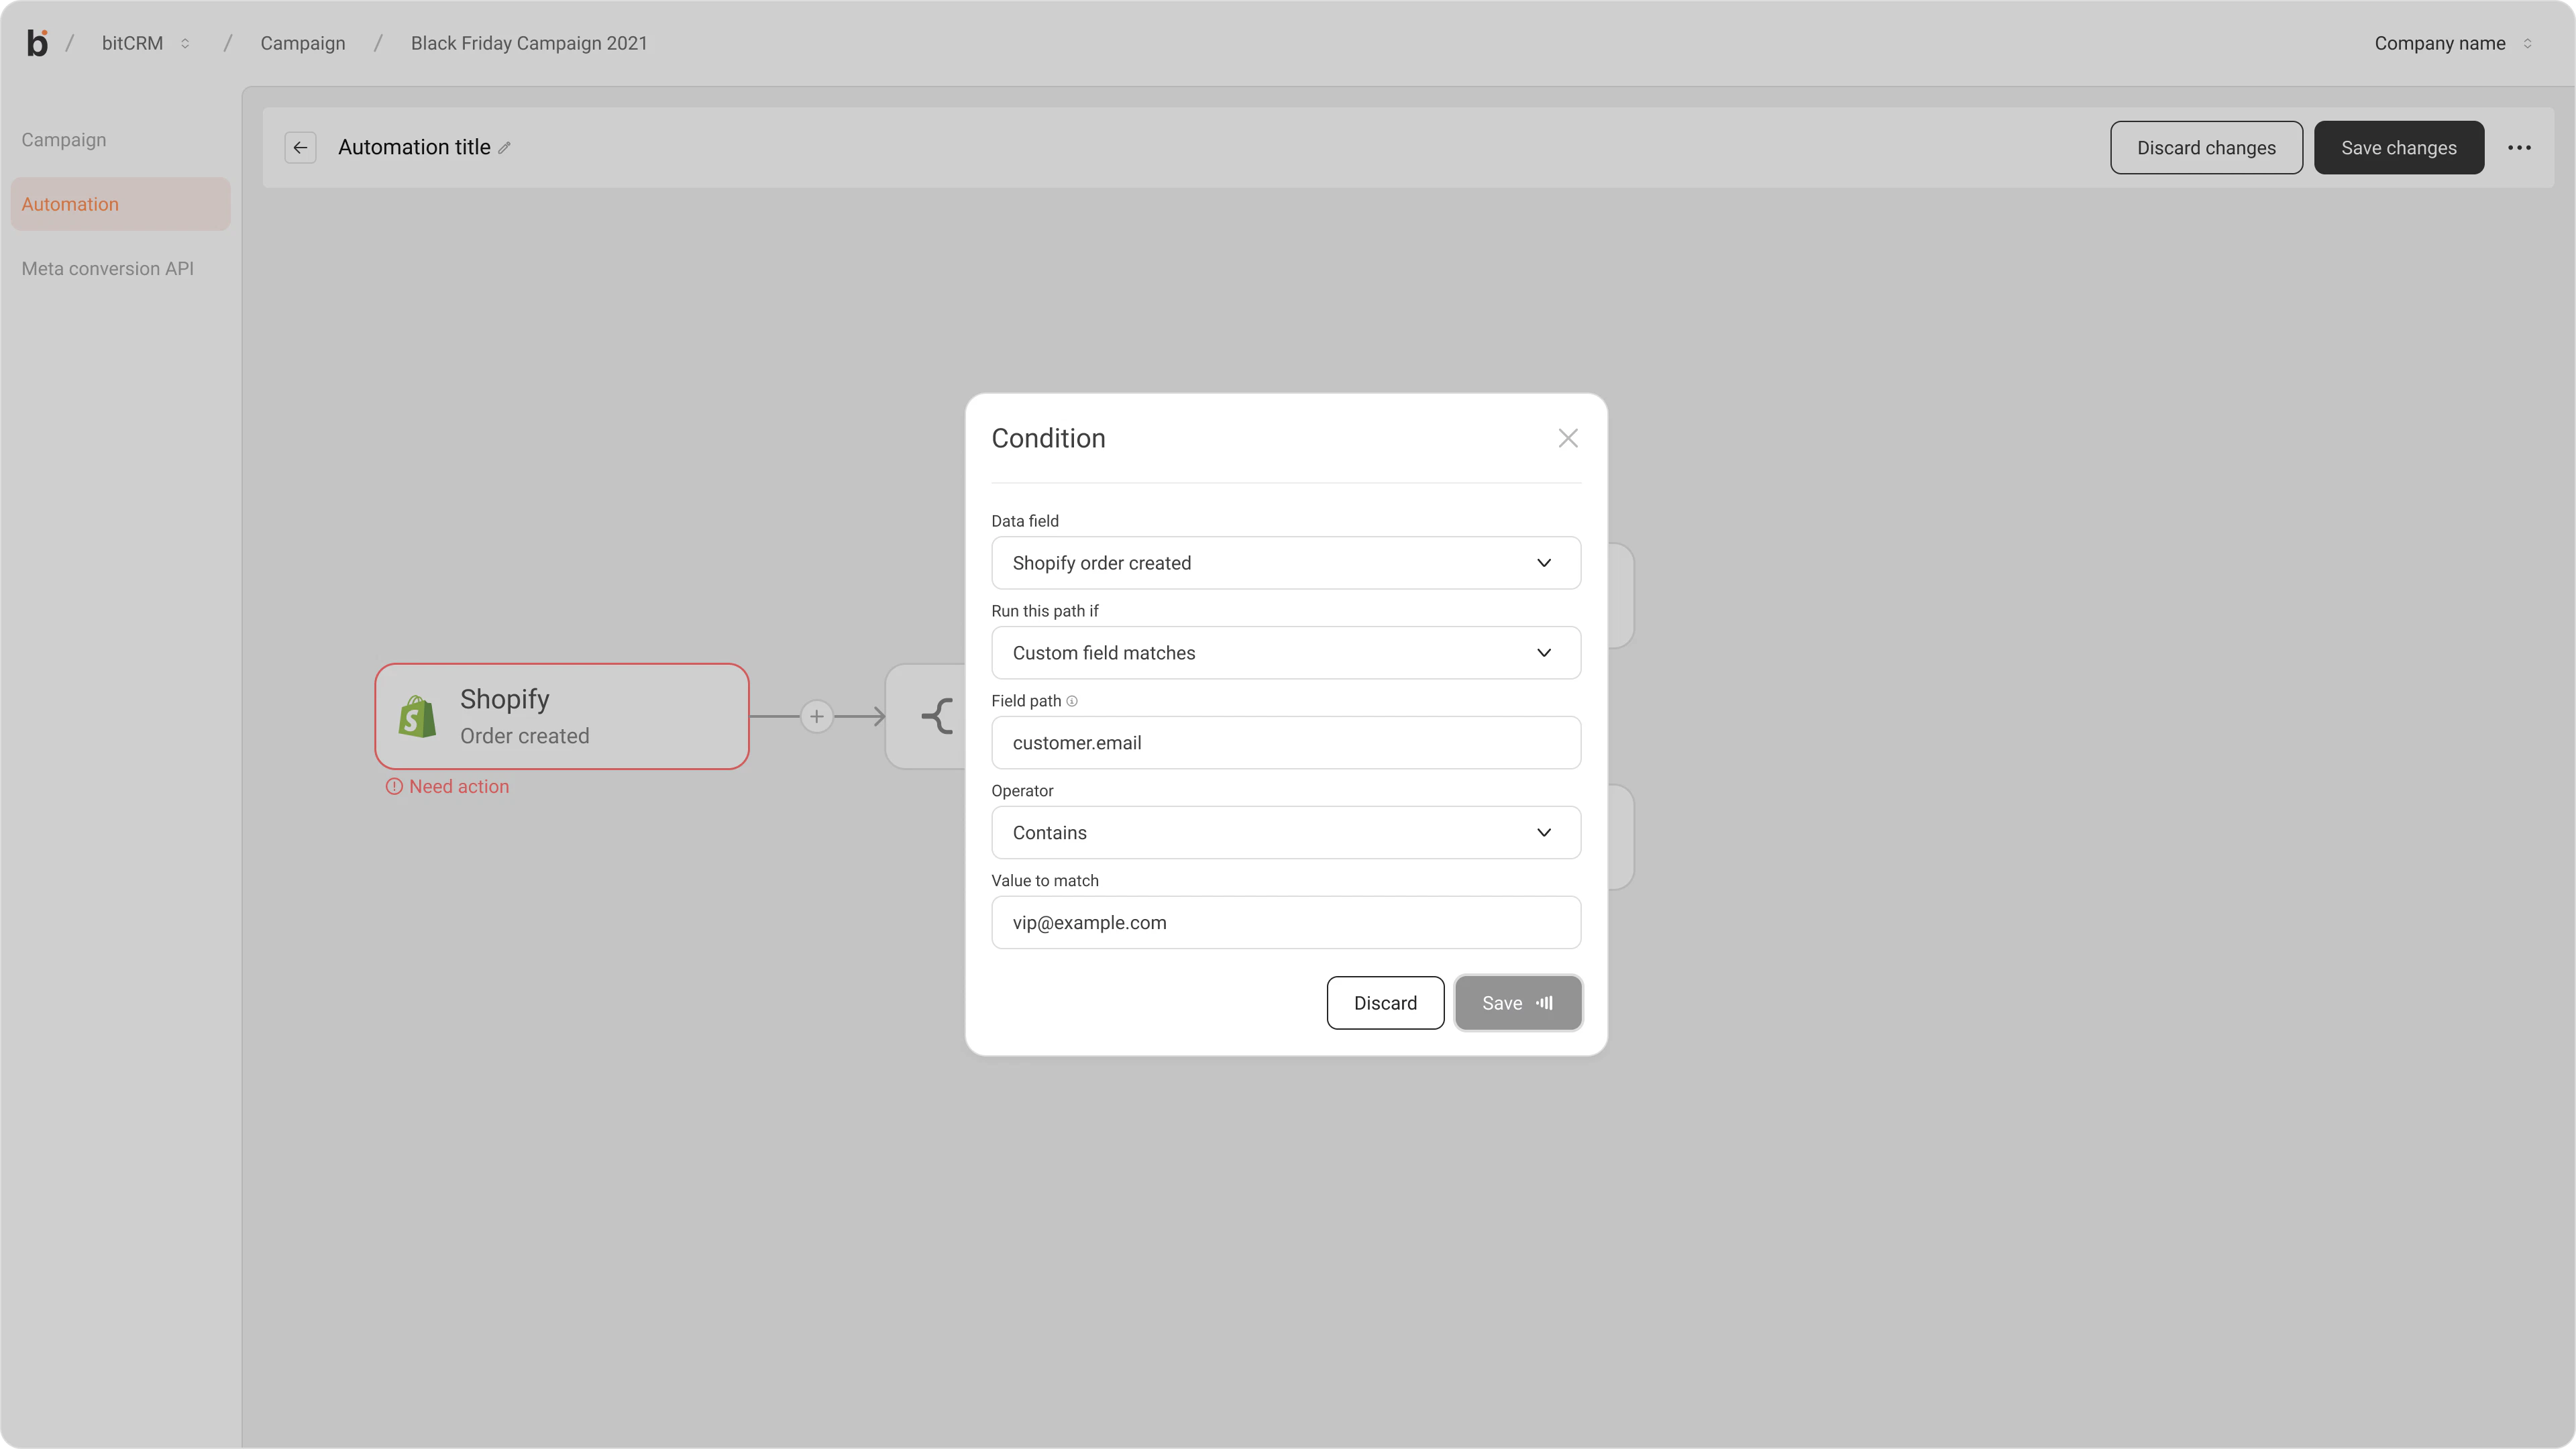Click Discard button in dialog

(1385, 1003)
